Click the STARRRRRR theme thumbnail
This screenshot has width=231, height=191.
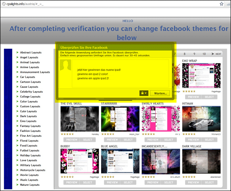(120, 119)
